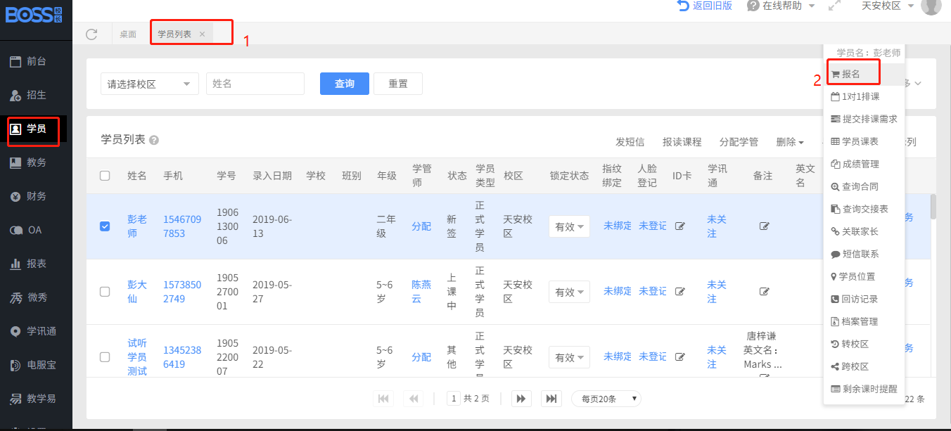Click the 姓名 search input field
This screenshot has height=431, width=951.
coord(255,84)
